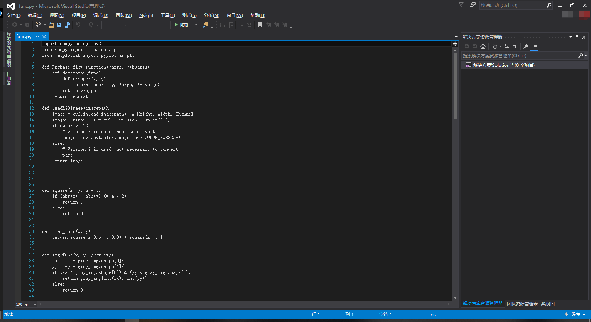Open the 文件(F) menu
The image size is (591, 322).
click(x=14, y=15)
